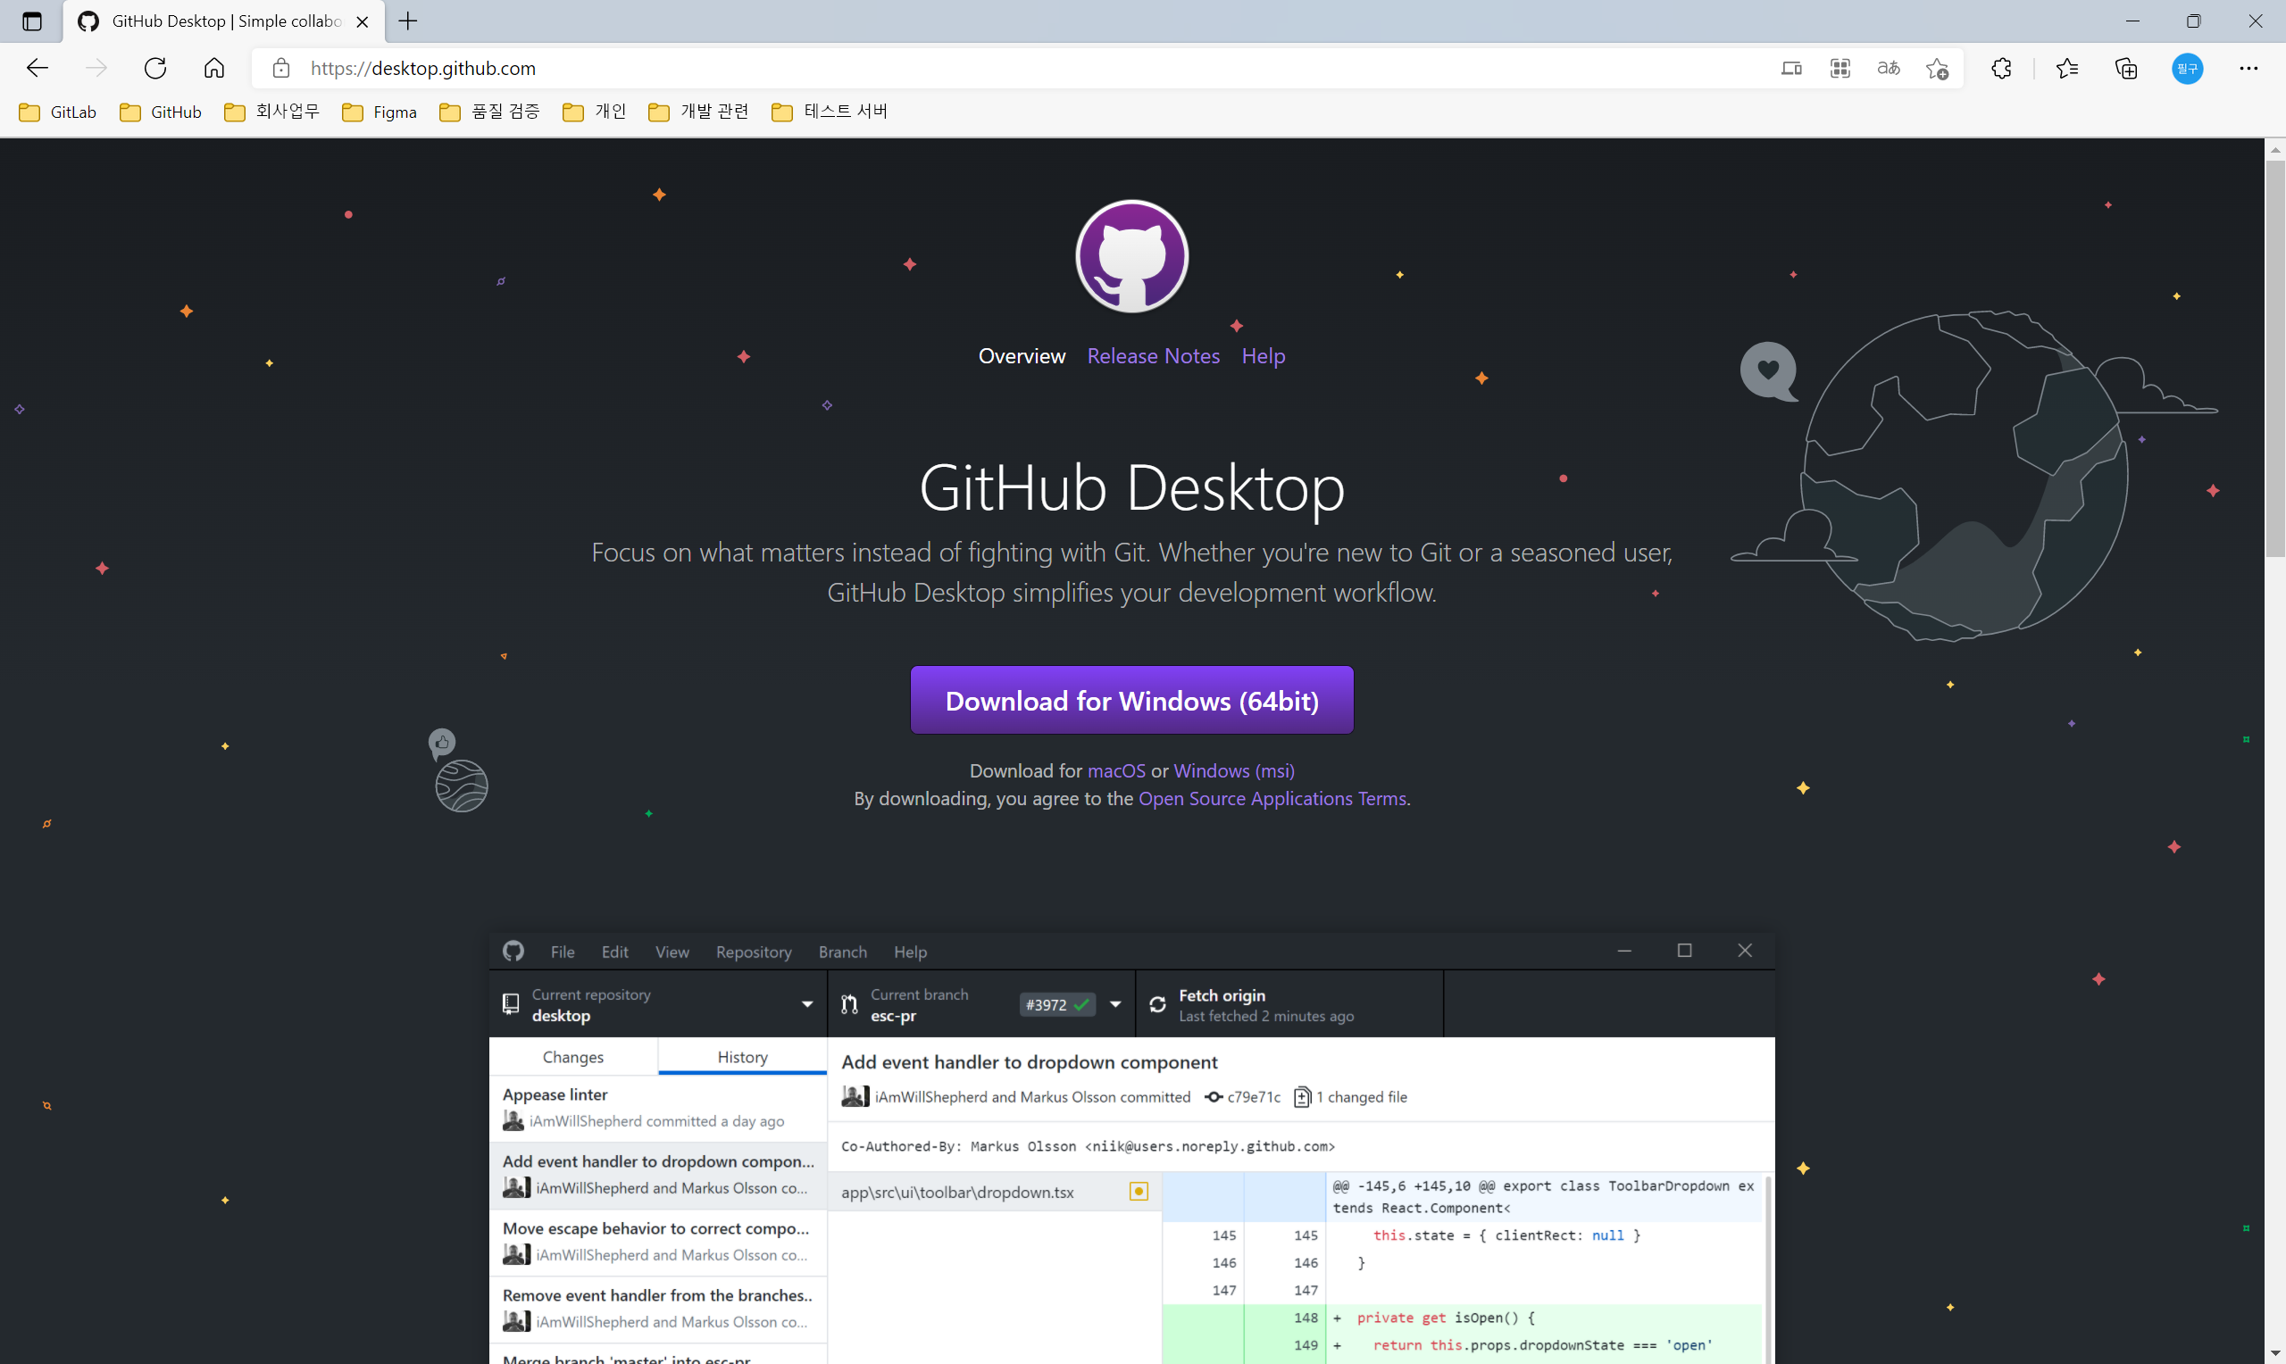Screen dimensions: 2286x1364
Task: Open the 품질 검증 bookmark folder
Action: point(489,112)
